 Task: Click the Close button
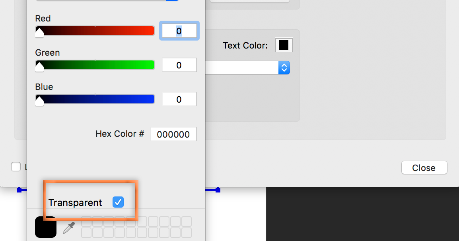click(424, 167)
